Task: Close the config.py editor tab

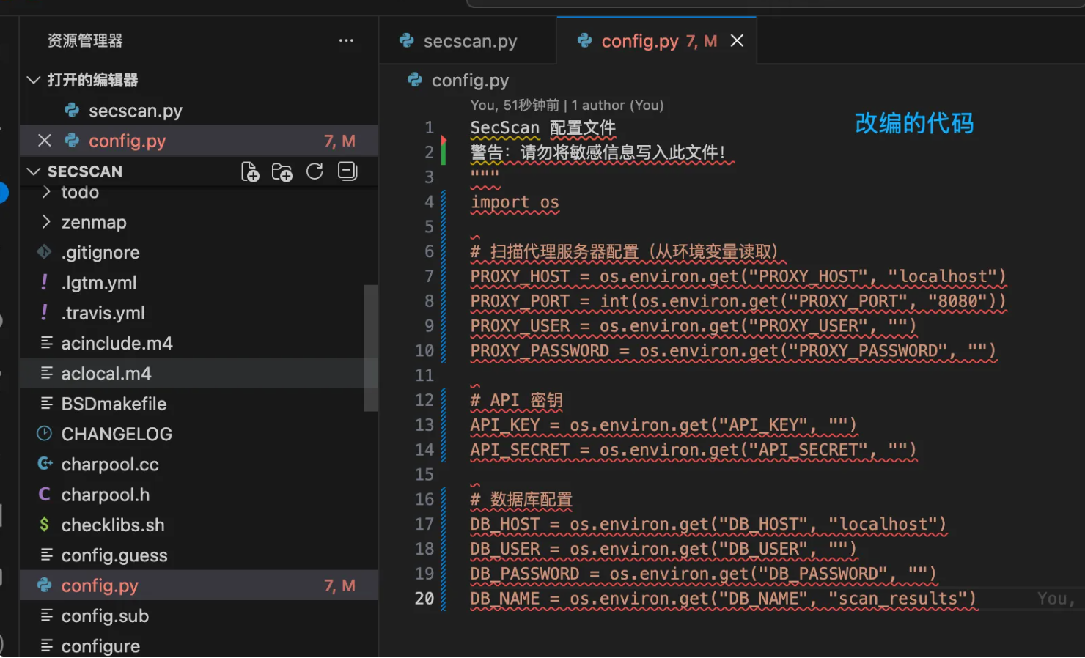Action: 737,41
